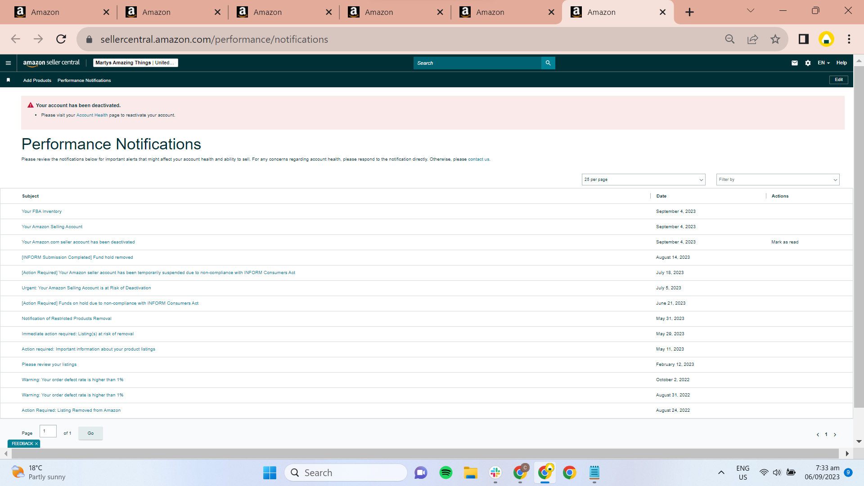Click the share page icon in address bar
The height and width of the screenshot is (486, 864).
tap(752, 39)
